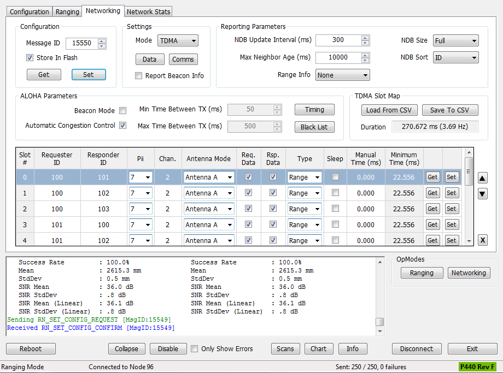The image size is (503, 373).
Task: Click Get button in slot 0 row
Action: [x=432, y=177]
